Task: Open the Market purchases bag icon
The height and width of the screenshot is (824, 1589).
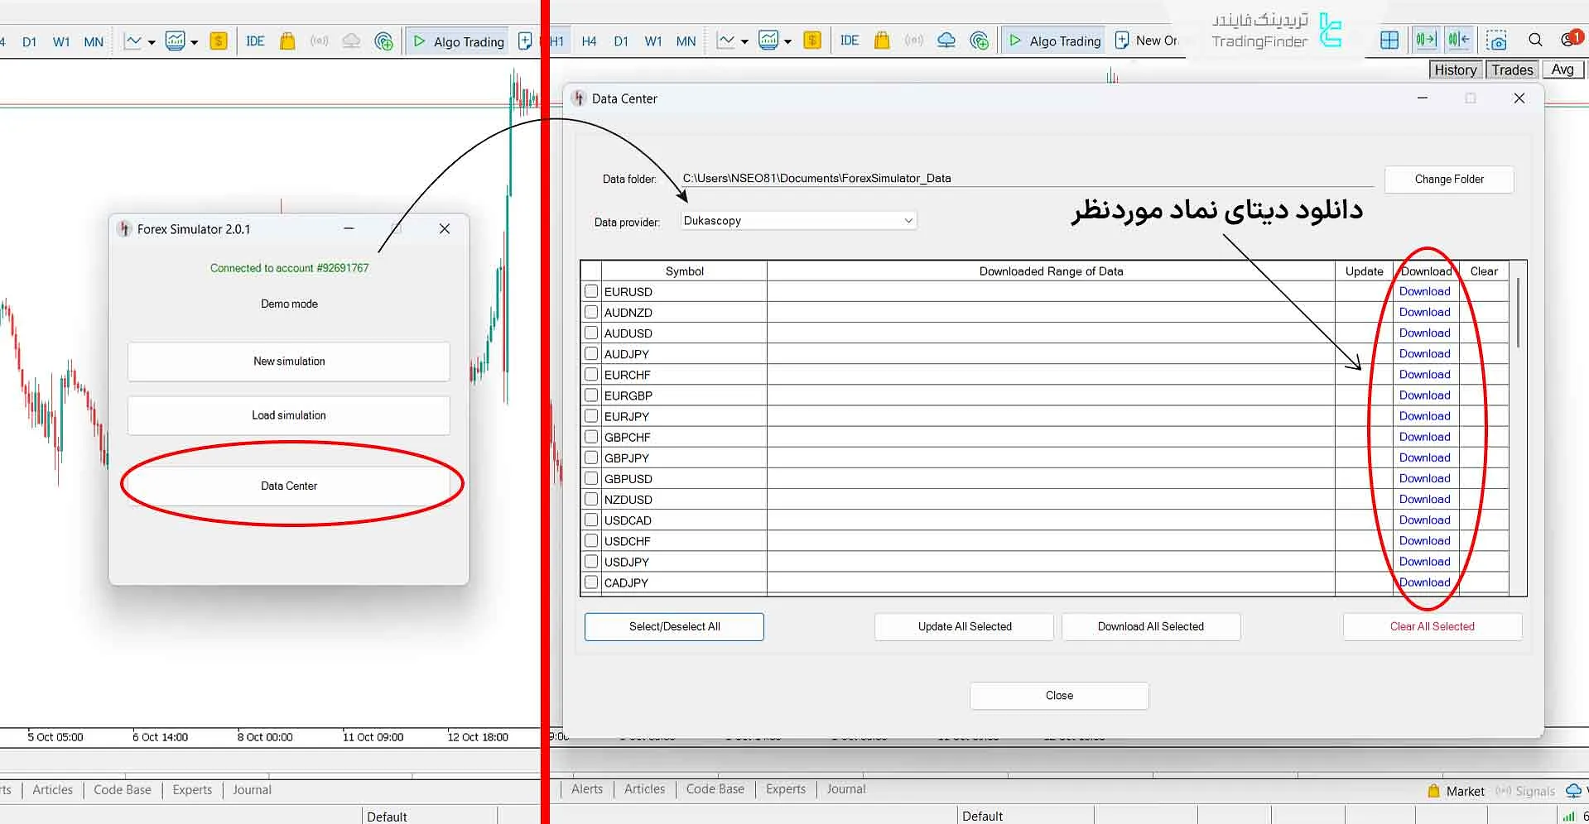Action: pyautogui.click(x=881, y=40)
